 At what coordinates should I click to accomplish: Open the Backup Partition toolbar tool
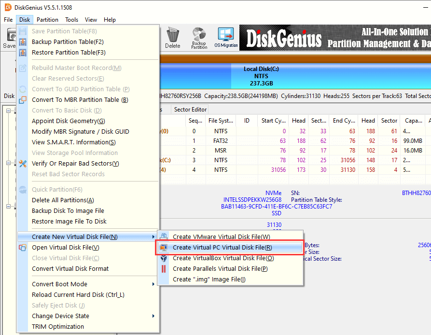point(199,38)
